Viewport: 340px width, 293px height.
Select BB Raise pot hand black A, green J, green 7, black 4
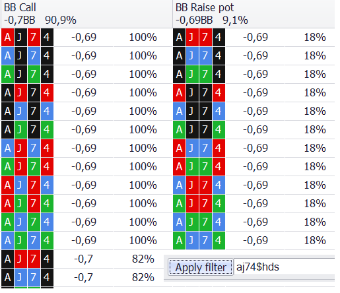(x=199, y=74)
